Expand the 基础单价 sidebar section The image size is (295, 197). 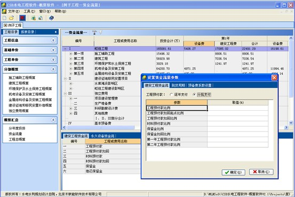53,50
